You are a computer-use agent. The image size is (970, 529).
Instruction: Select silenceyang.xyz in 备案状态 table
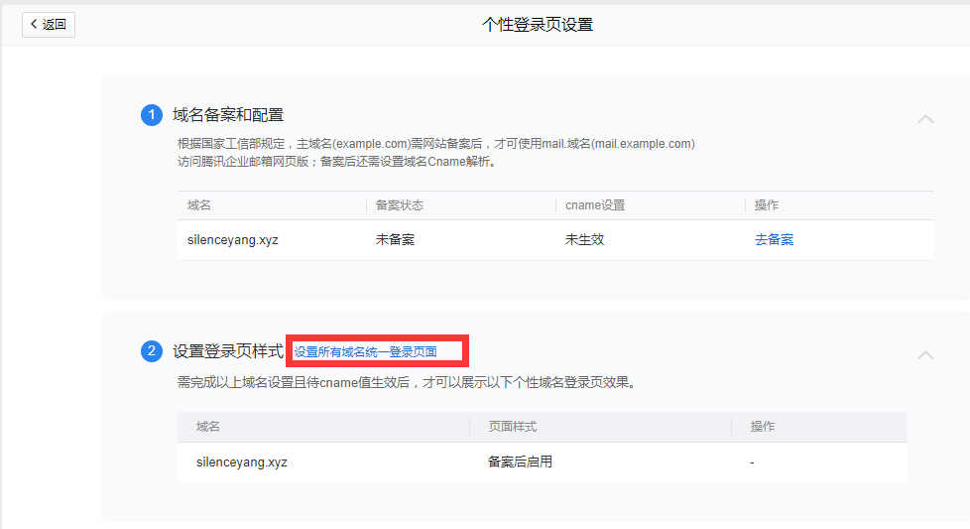(233, 240)
